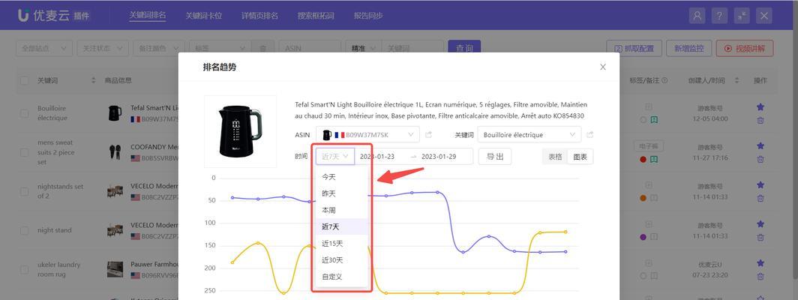The height and width of the screenshot is (300, 798).
Task: Click the shrink window icon in header
Action: point(742,16)
